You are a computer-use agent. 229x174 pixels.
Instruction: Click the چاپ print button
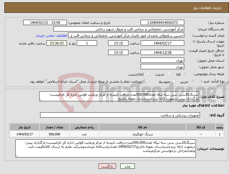click(x=128, y=166)
